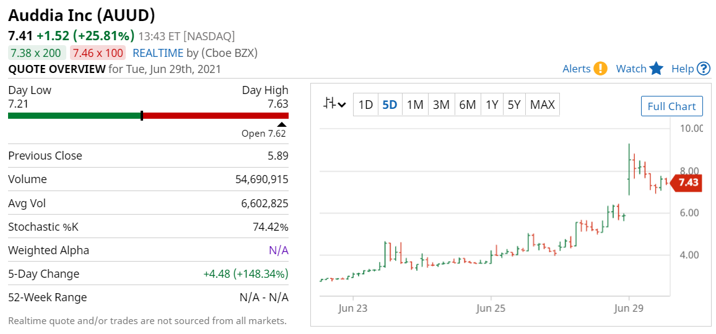Click the Stochastic %K value 74.42%
Screen dimensions: 716x334
tap(272, 227)
